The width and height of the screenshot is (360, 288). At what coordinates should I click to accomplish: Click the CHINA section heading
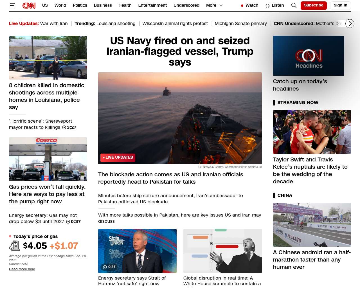tap(285, 195)
